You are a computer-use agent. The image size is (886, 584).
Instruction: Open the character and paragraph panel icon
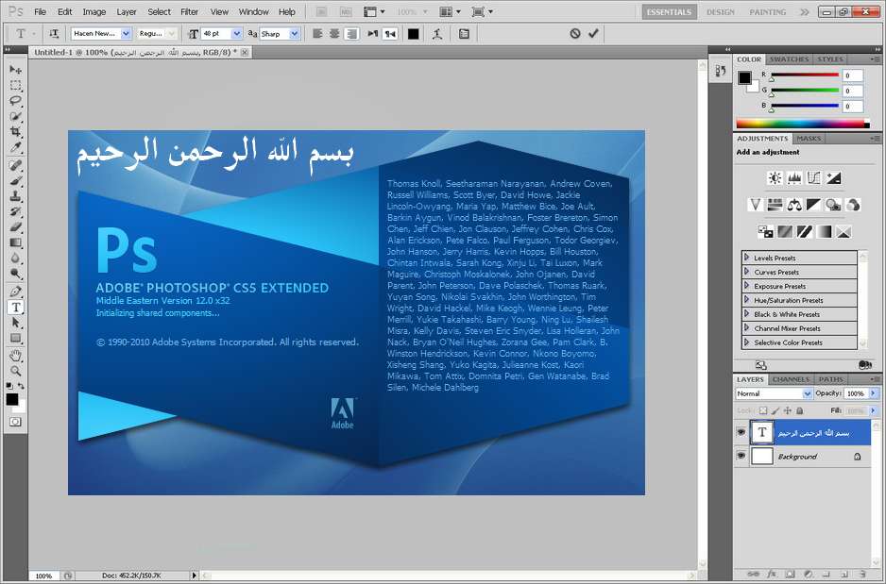tap(464, 34)
